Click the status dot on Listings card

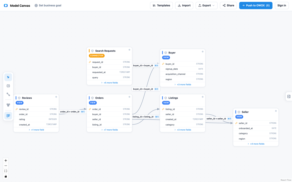click(203, 97)
